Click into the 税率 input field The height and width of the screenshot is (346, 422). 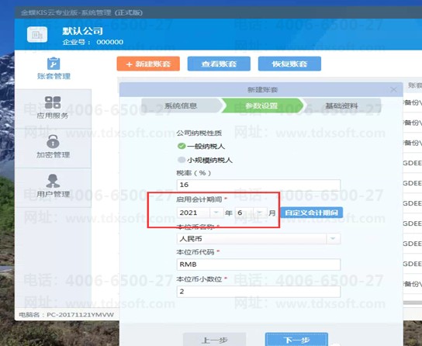258,185
